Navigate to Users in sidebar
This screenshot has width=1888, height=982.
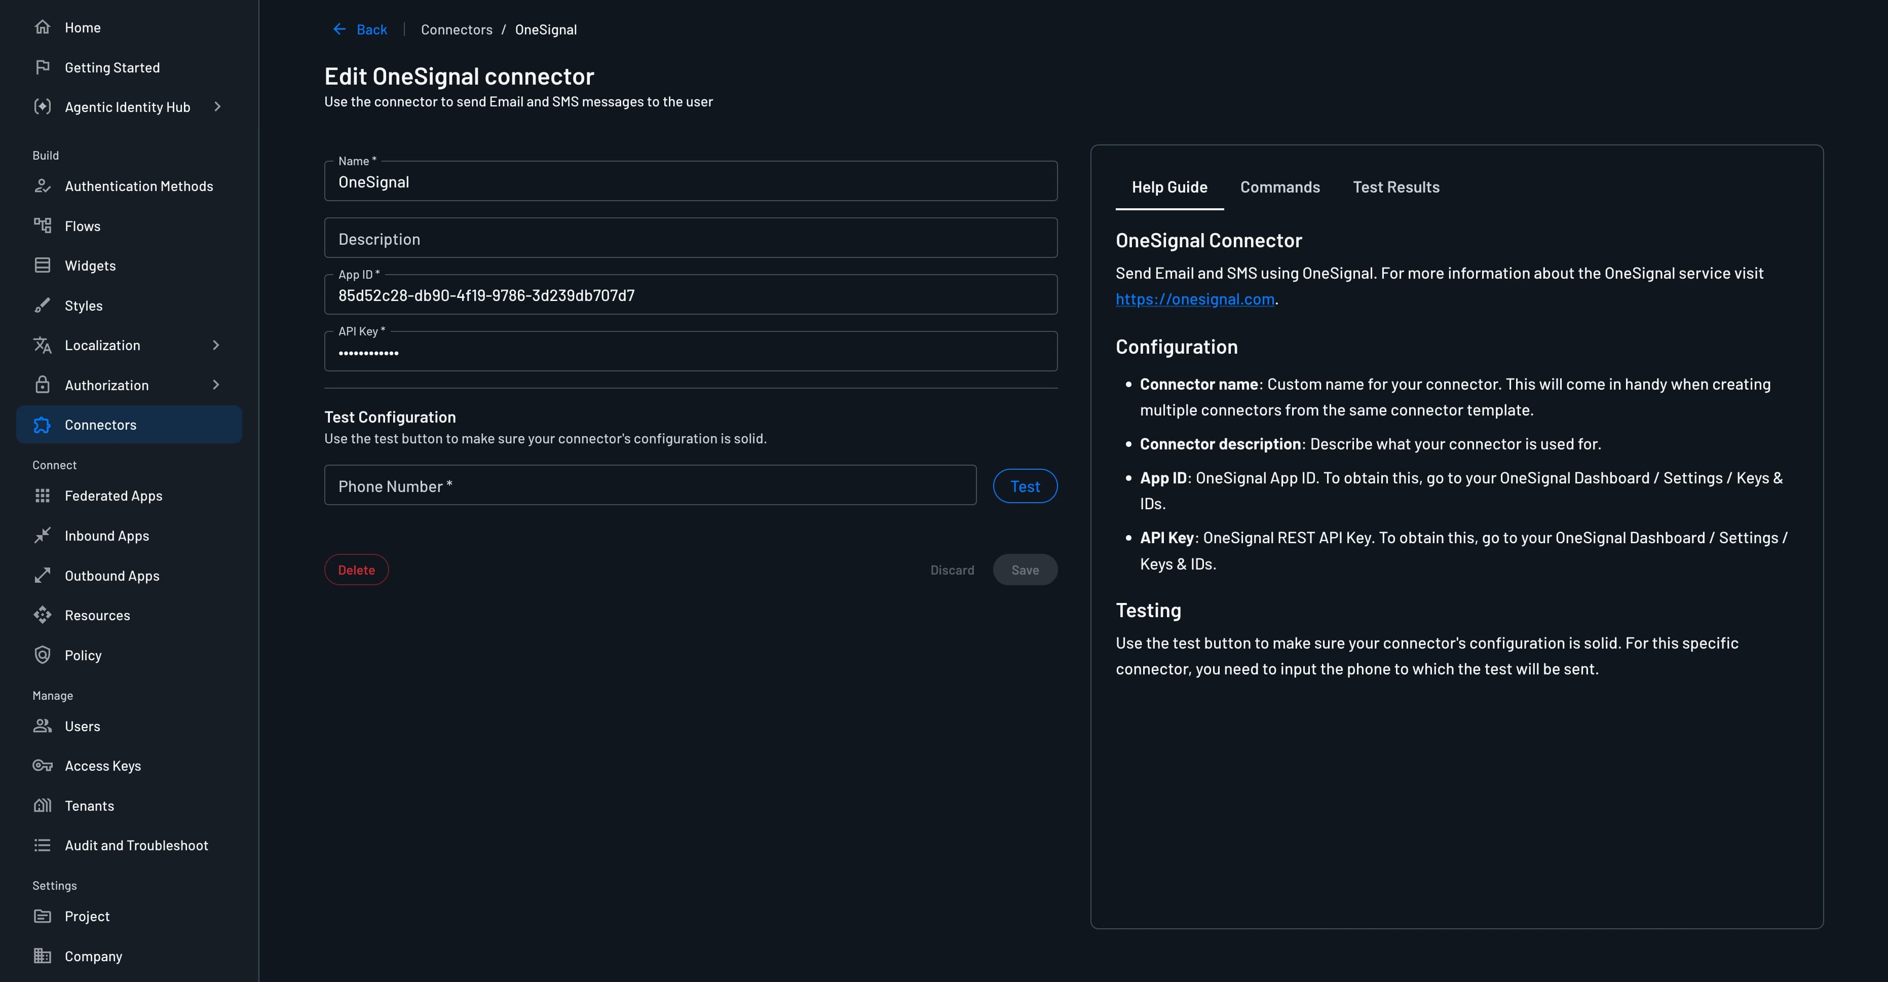pyautogui.click(x=129, y=726)
